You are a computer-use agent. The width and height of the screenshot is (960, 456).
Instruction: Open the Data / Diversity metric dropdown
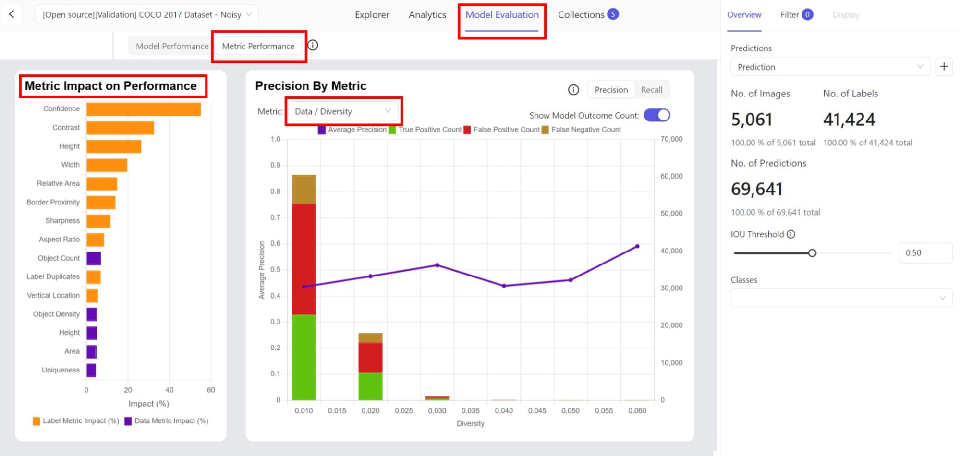343,111
